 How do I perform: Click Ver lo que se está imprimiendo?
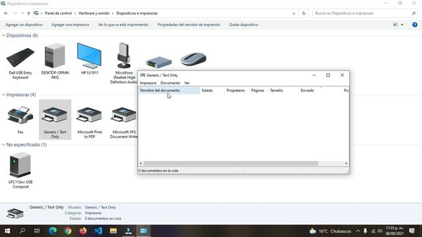click(123, 25)
